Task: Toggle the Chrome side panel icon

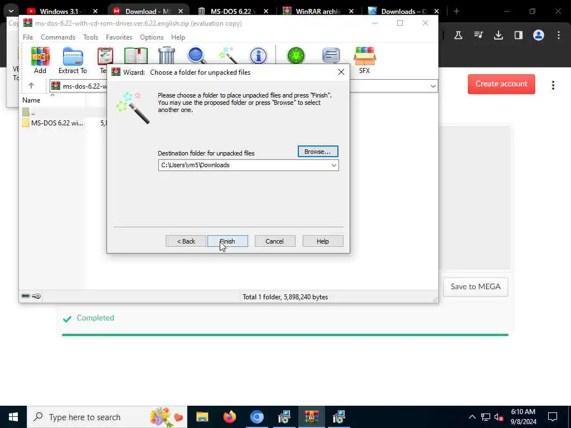Action: coord(519,35)
